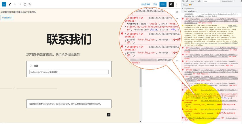Image resolution: width=242 pixels, height=124 pixels.
Task: Click the 恢复此备份 restore backup button
Action: click(x=7, y=18)
